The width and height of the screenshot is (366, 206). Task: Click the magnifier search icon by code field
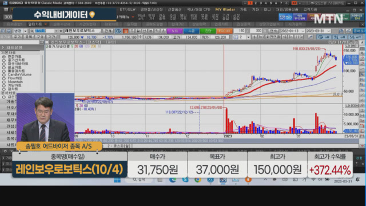pos(32,31)
